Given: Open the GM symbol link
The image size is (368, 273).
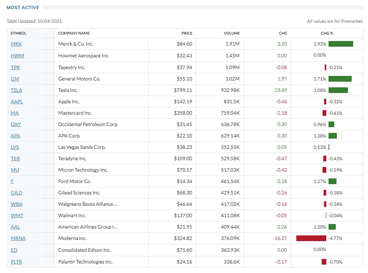Looking at the screenshot, I should (15, 79).
